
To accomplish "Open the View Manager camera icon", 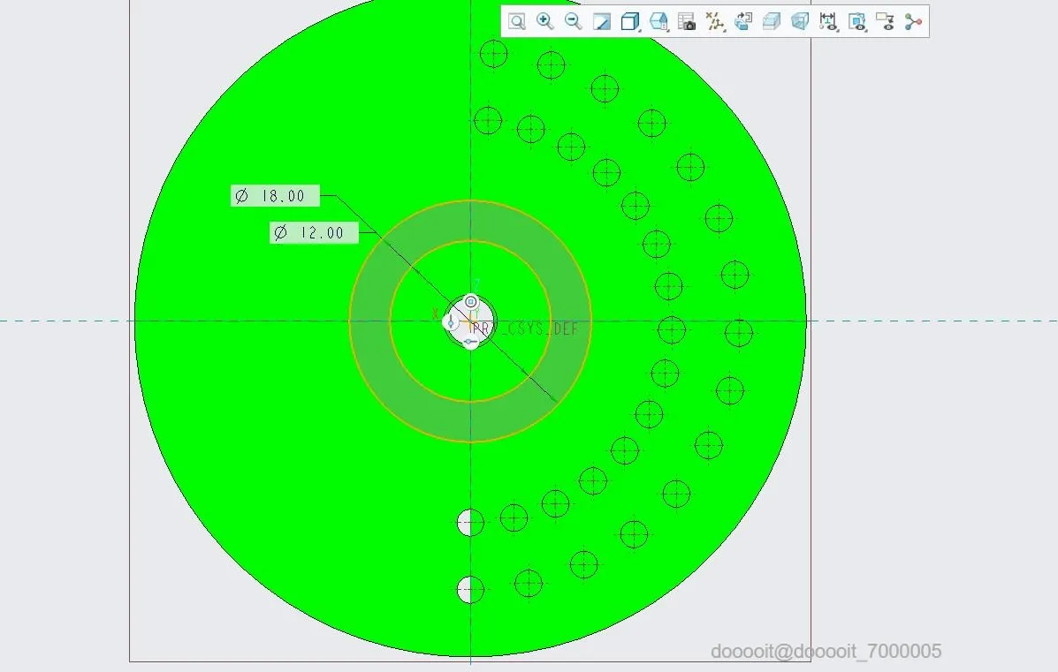I will click(x=687, y=21).
